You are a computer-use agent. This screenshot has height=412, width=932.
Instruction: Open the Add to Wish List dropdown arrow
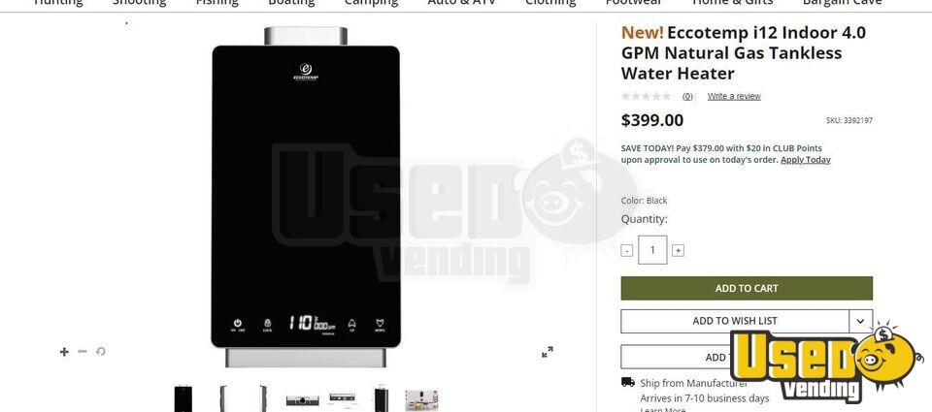click(860, 321)
